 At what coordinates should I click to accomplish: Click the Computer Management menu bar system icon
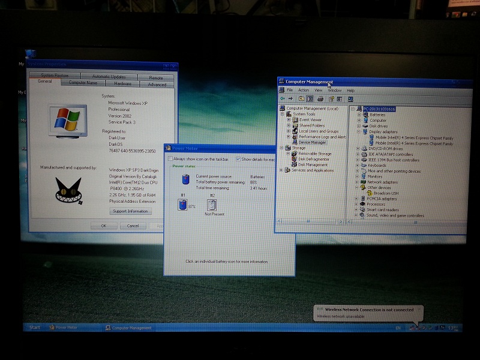[281, 90]
